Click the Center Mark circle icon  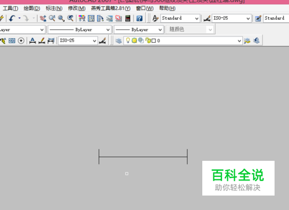(21, 40)
